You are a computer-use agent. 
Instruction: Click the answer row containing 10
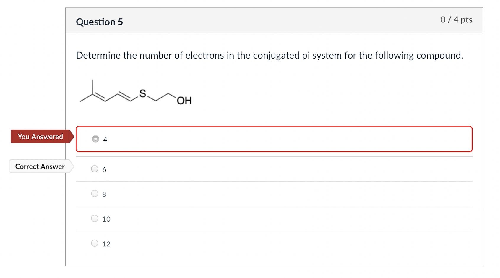point(266,219)
